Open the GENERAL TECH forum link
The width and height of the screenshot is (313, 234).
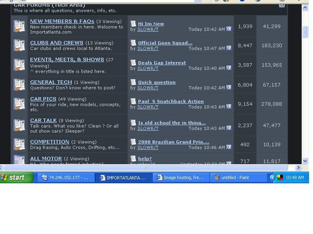pos(51,82)
